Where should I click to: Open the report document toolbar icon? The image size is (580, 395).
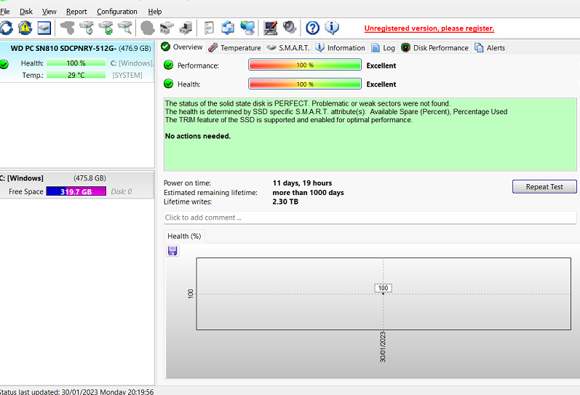[209, 28]
